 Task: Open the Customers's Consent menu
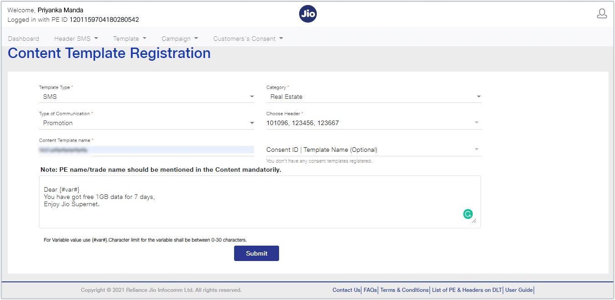(248, 39)
